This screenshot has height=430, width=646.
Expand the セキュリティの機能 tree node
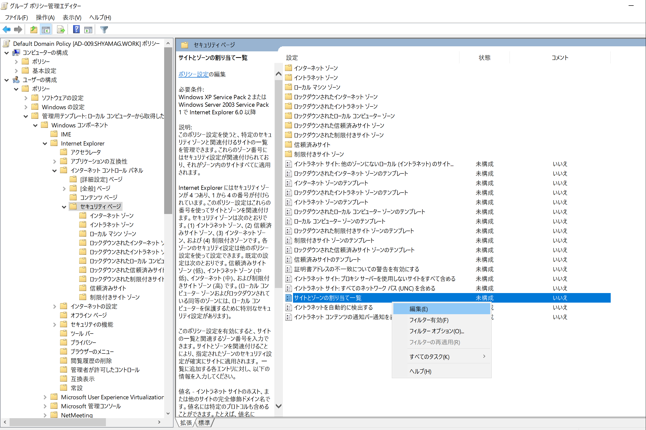tap(54, 325)
